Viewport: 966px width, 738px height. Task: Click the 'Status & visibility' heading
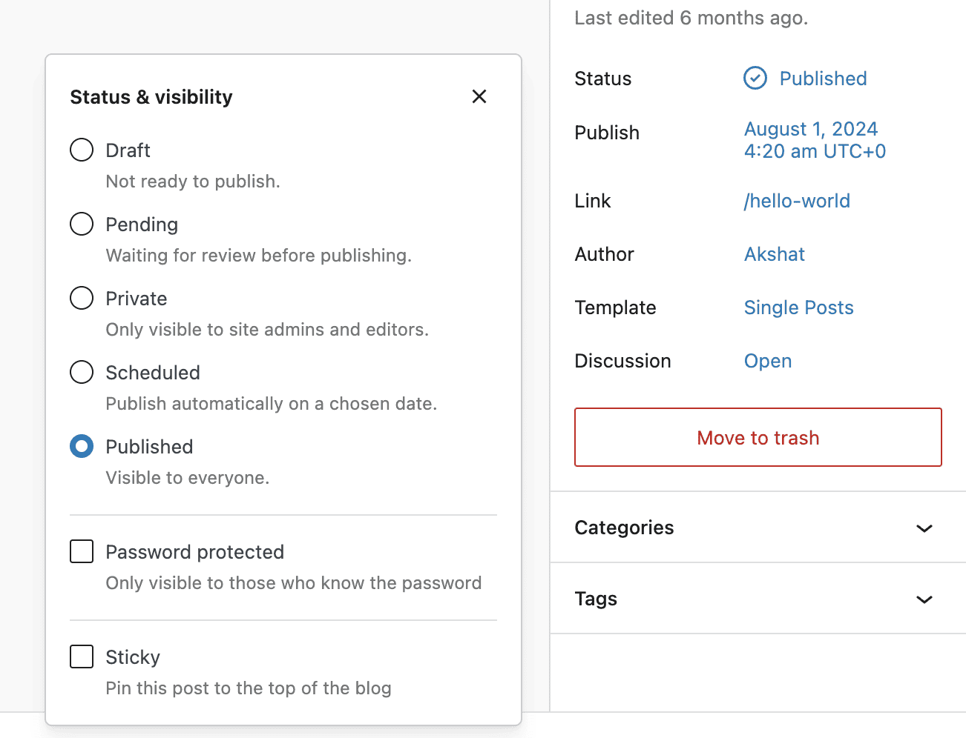click(x=151, y=97)
